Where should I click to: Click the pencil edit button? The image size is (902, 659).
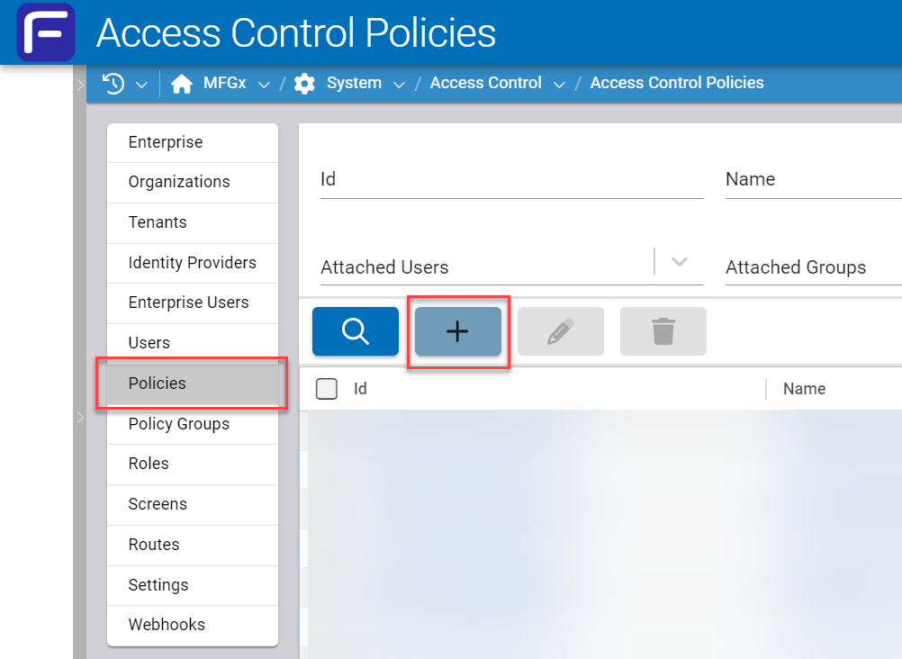[560, 331]
